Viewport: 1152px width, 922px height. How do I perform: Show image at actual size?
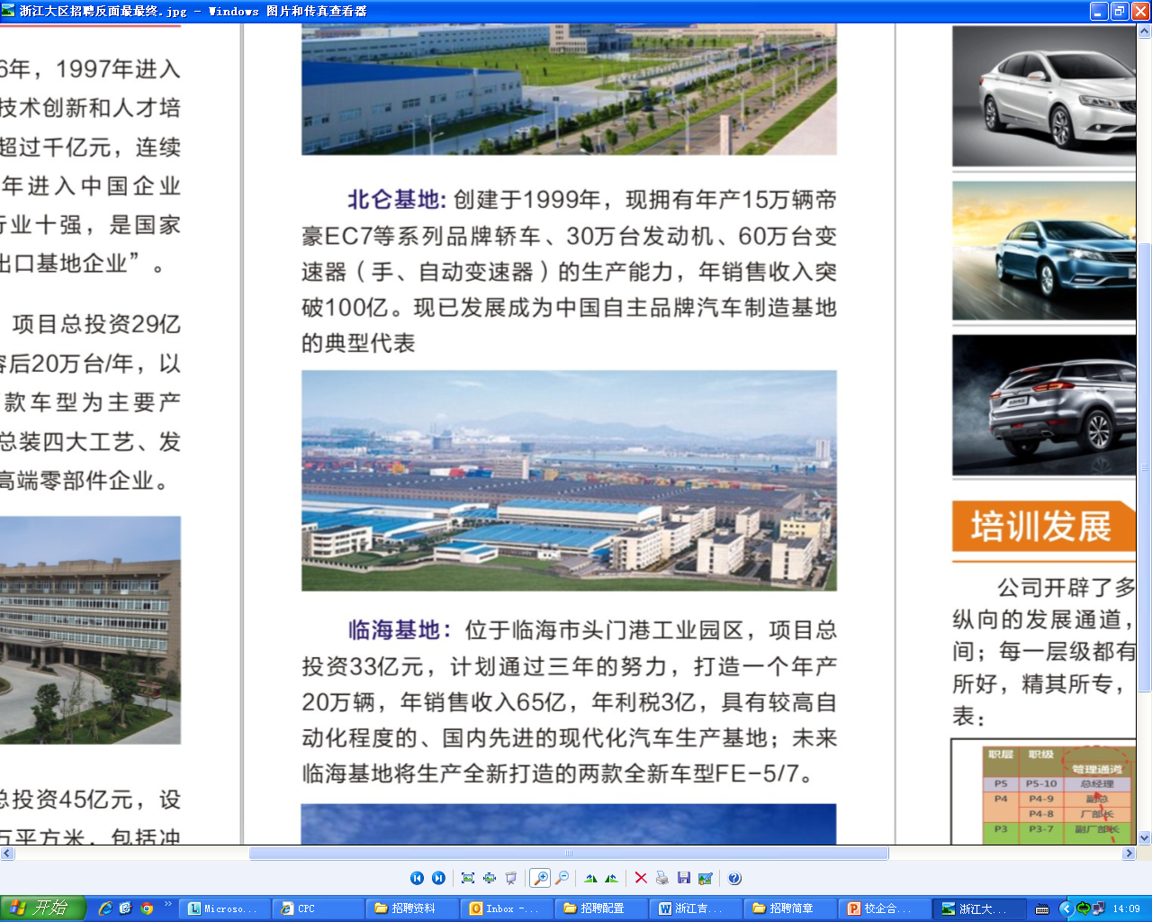(490, 878)
